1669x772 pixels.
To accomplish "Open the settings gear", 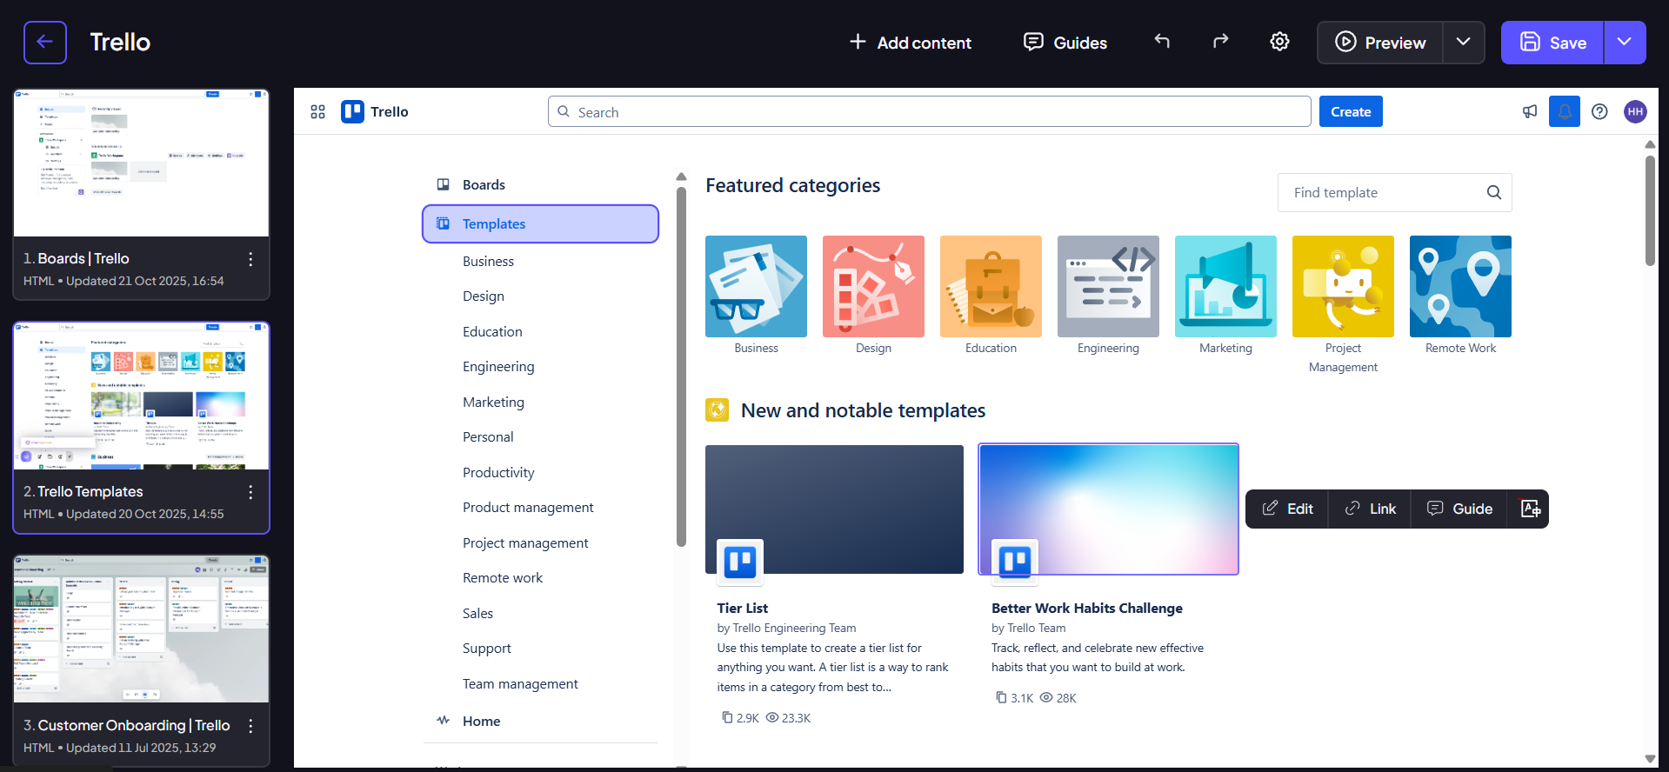I will [1279, 41].
